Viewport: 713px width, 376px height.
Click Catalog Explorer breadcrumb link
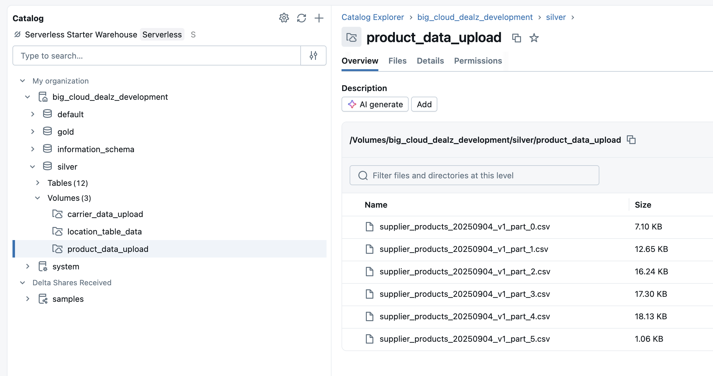[x=372, y=17]
